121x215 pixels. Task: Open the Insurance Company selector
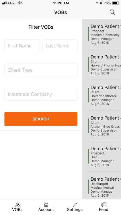(41, 94)
